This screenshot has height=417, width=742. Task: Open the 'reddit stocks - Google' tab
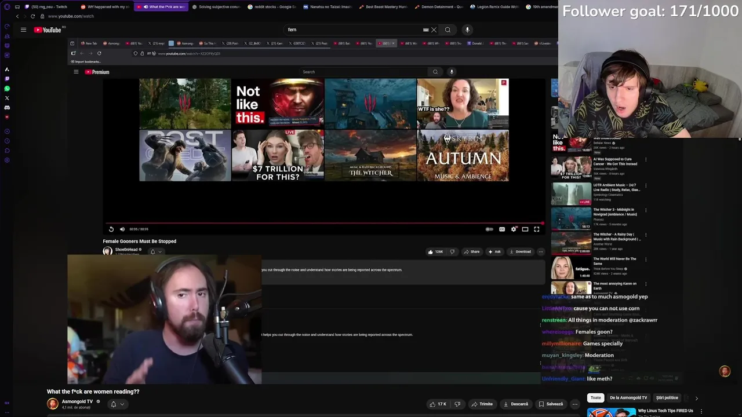coord(271,7)
